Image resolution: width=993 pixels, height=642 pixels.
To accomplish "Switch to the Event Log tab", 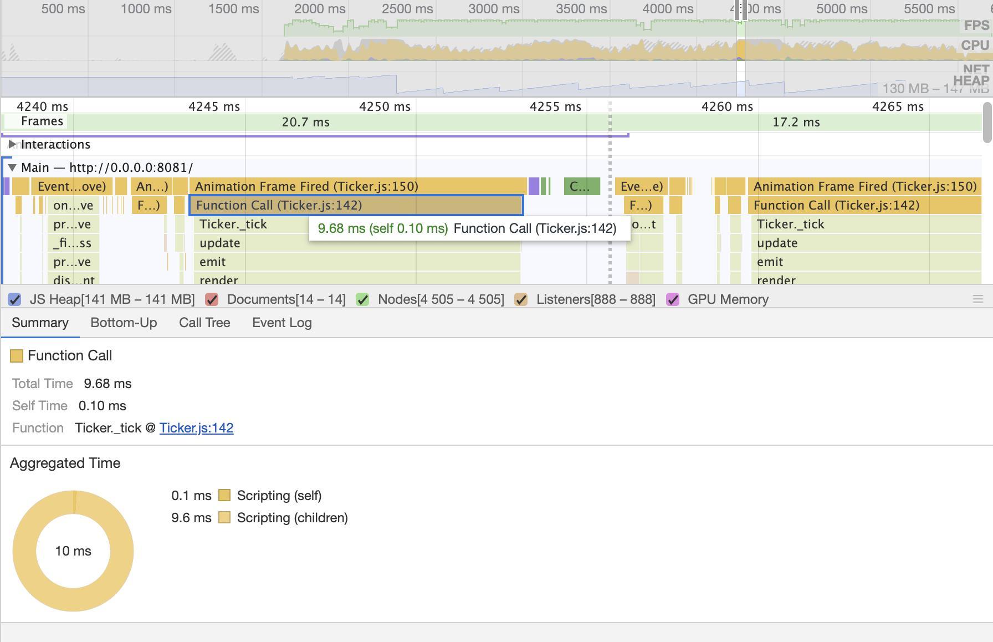I will pos(281,323).
